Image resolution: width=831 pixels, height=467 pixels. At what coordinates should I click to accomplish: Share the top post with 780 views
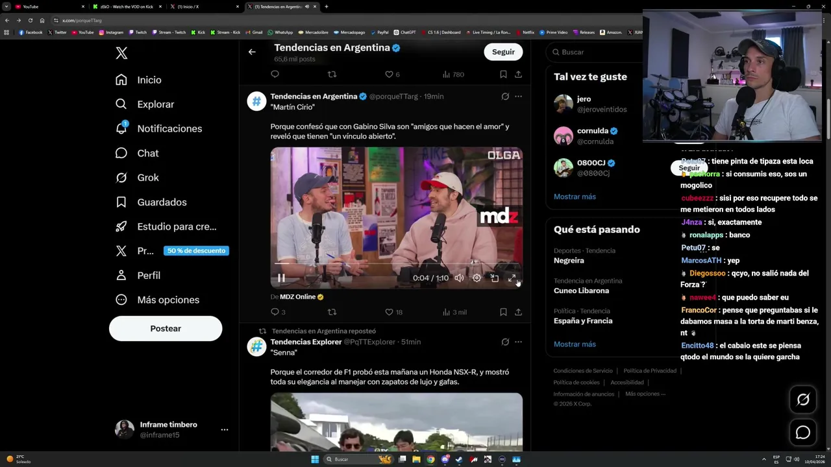518,75
